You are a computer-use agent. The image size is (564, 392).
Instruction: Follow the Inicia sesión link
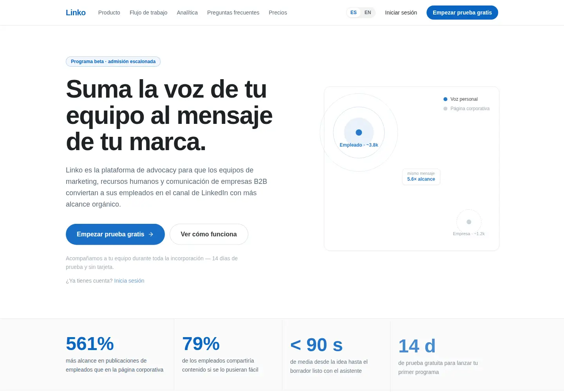click(129, 281)
